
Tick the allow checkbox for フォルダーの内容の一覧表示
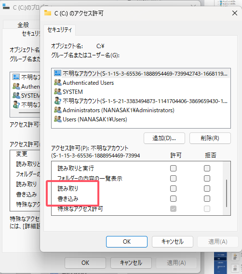pos(173,179)
